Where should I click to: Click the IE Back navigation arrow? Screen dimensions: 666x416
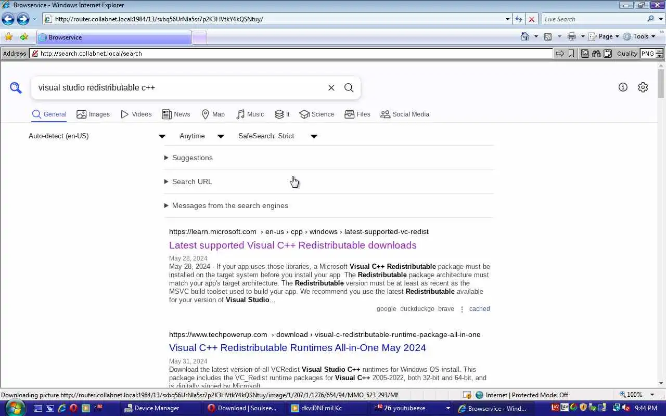pyautogui.click(x=8, y=19)
